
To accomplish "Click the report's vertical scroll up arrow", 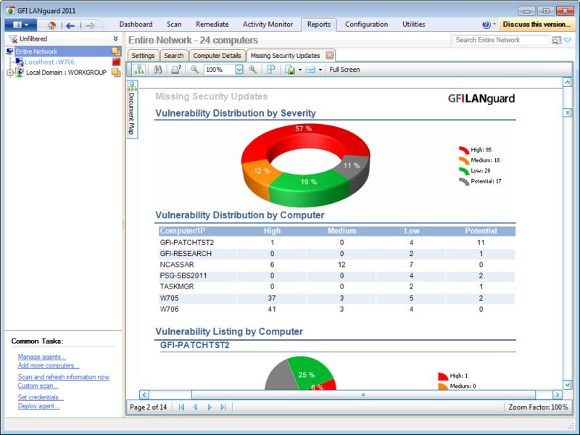I will pyautogui.click(x=568, y=82).
